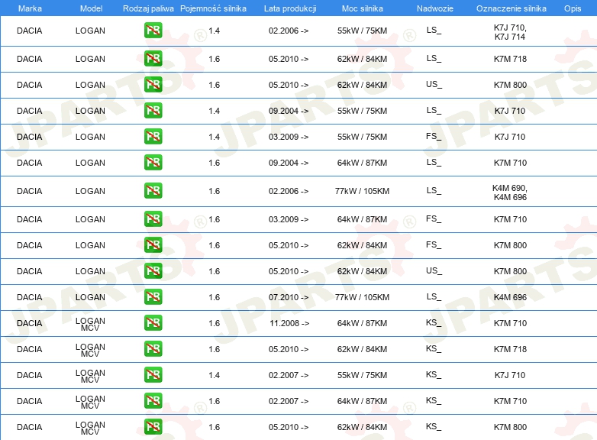Click the fuel icon in the 11.2008 LOGAN MCV row
Image resolution: width=597 pixels, height=440 pixels.
[153, 322]
